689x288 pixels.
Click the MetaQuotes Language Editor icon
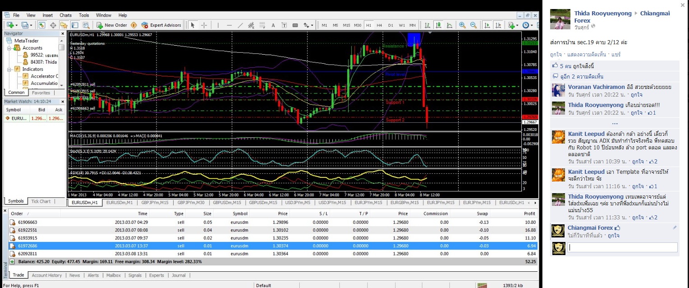coord(133,25)
